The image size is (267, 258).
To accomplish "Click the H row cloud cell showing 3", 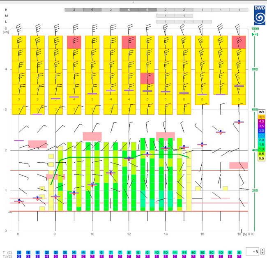I will pyautogui.click(x=74, y=10).
